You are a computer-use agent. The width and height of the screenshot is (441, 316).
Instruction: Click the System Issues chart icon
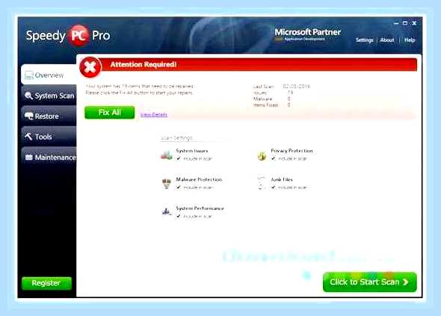[166, 155]
